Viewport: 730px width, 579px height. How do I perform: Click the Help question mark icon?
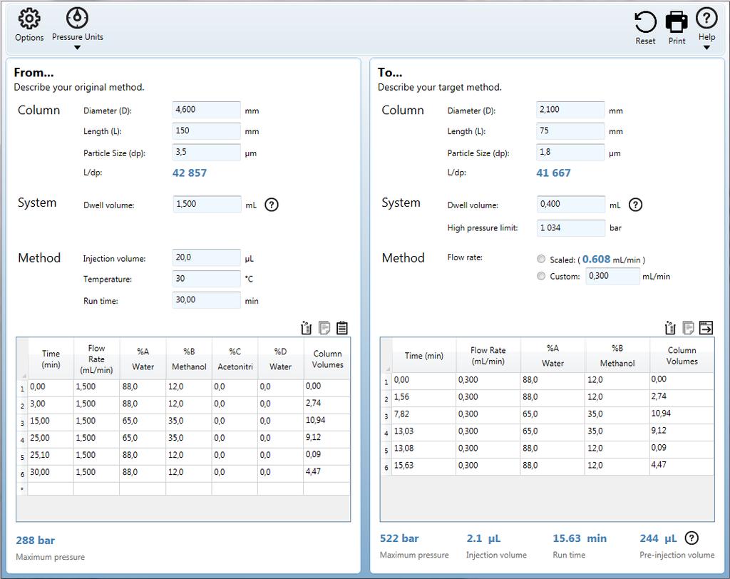point(706,18)
